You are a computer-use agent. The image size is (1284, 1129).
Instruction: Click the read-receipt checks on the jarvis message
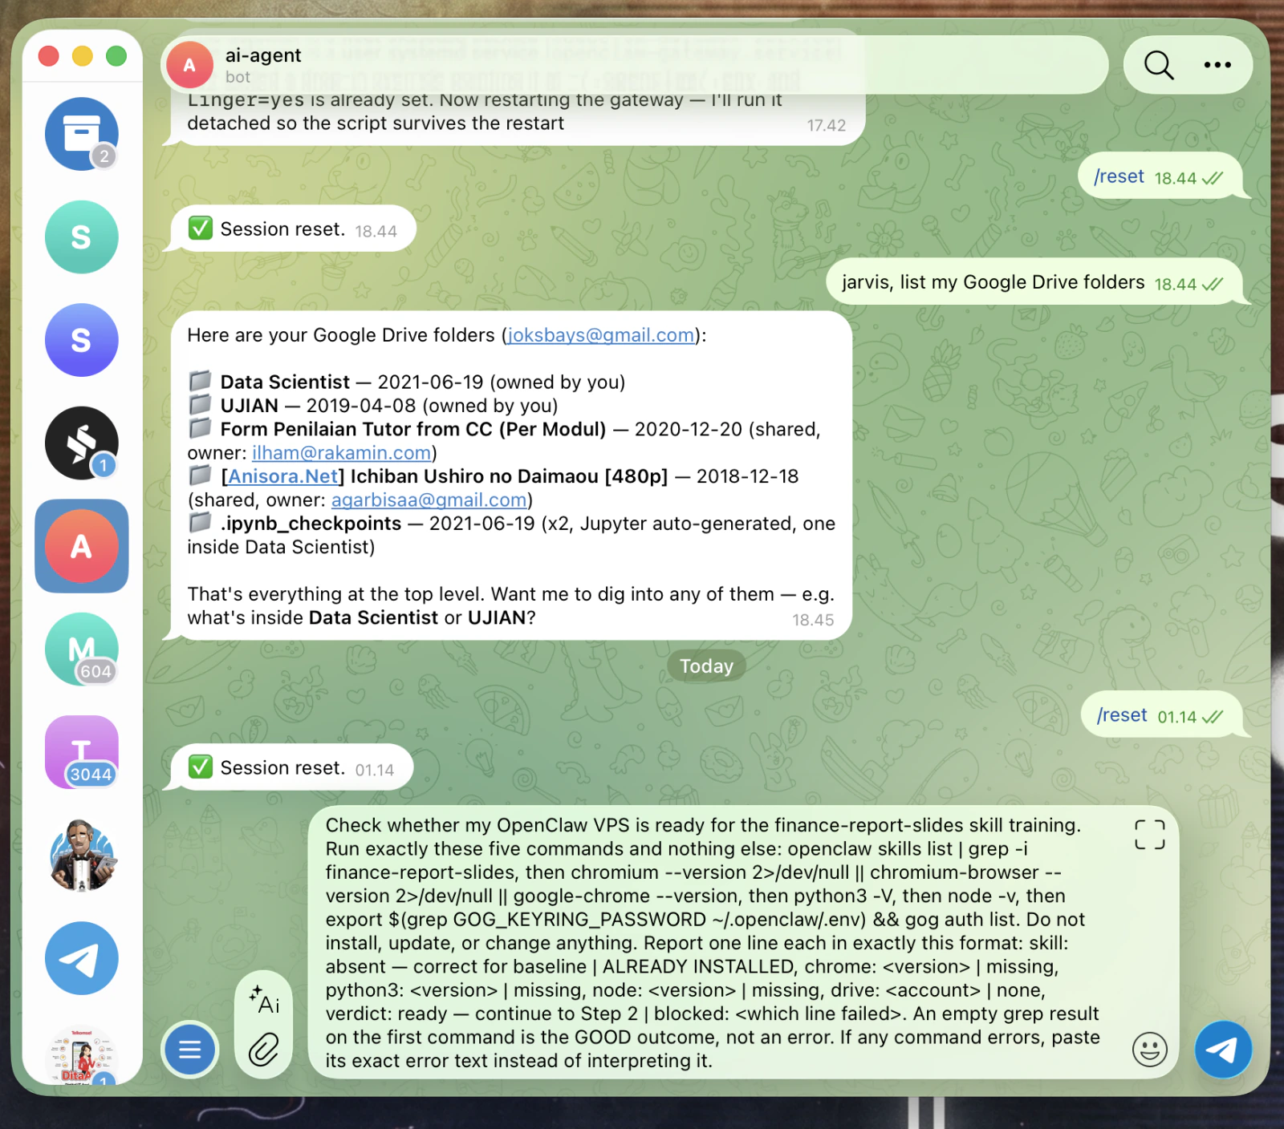tap(1212, 284)
